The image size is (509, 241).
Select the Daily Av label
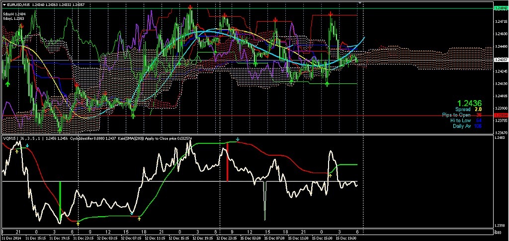click(x=462, y=126)
